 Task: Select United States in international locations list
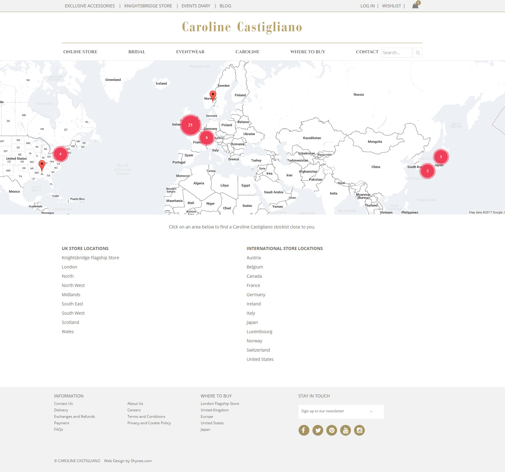[x=260, y=359]
